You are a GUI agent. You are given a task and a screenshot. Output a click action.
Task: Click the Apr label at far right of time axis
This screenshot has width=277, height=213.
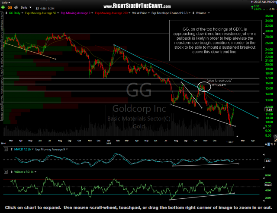(x=253, y=141)
